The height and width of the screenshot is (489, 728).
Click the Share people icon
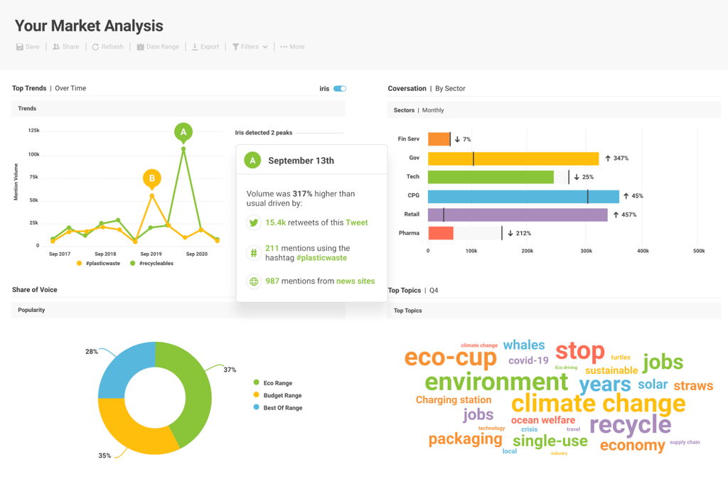tap(56, 47)
